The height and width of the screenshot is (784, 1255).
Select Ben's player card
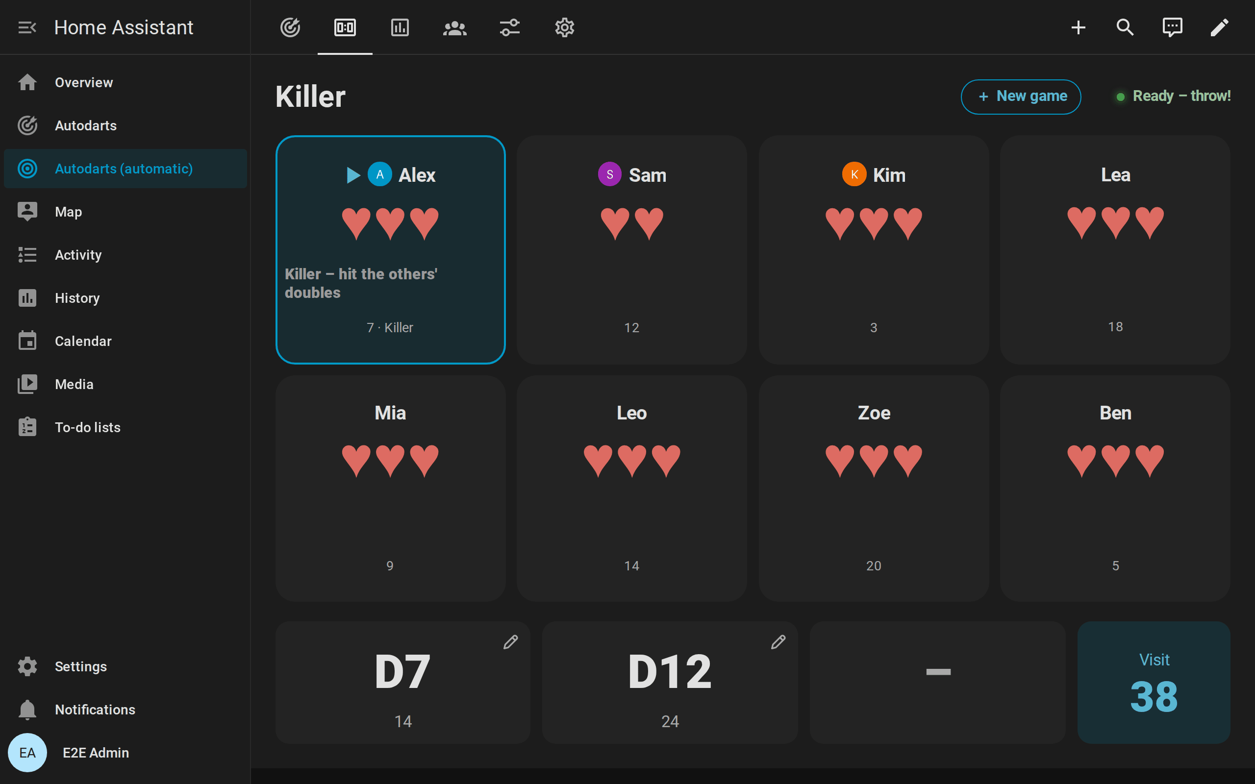click(x=1115, y=489)
